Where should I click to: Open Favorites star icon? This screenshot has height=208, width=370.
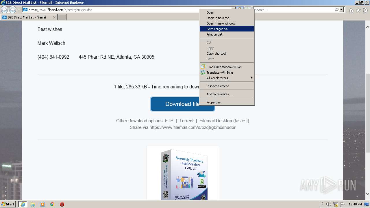click(x=358, y=10)
